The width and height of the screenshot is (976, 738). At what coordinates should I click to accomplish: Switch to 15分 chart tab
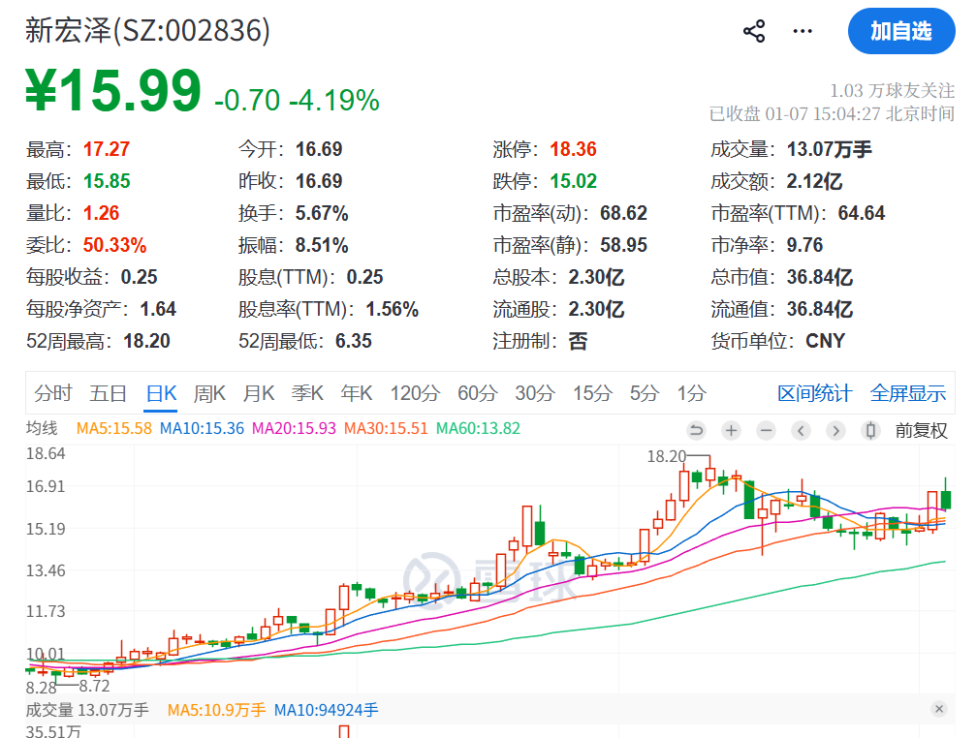[x=592, y=393]
